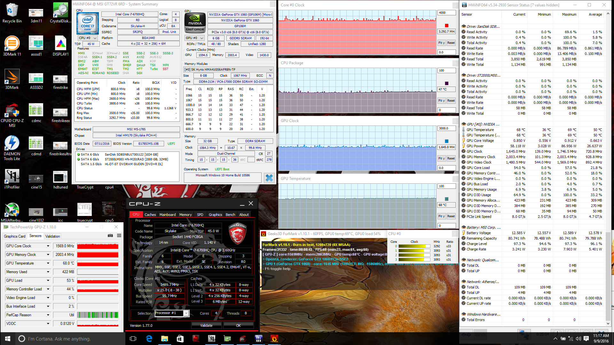Open the CPUID CPU-Z MSI shortcut
This screenshot has width=614, height=345.
[12, 114]
